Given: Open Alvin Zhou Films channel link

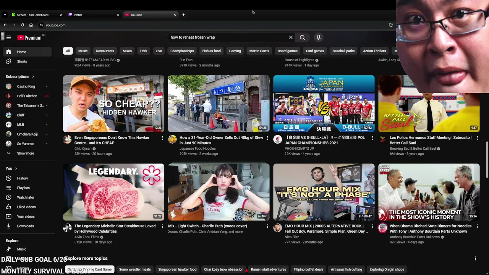Looking at the screenshot, I should click(87, 237).
